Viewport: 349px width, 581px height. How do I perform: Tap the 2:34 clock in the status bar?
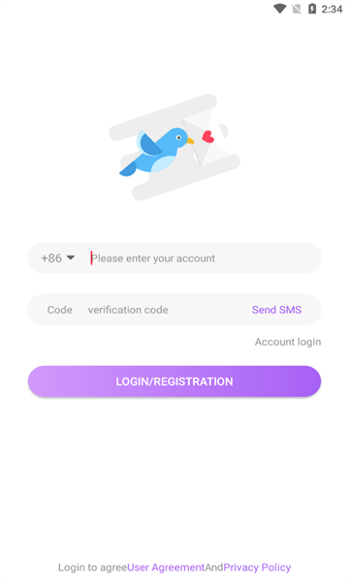click(x=332, y=9)
